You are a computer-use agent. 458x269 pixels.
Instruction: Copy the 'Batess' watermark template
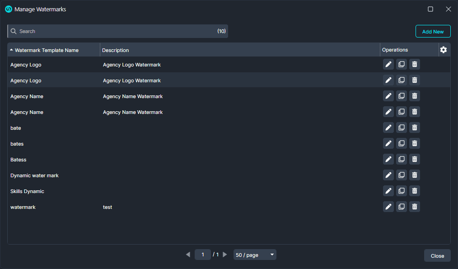pos(401,159)
